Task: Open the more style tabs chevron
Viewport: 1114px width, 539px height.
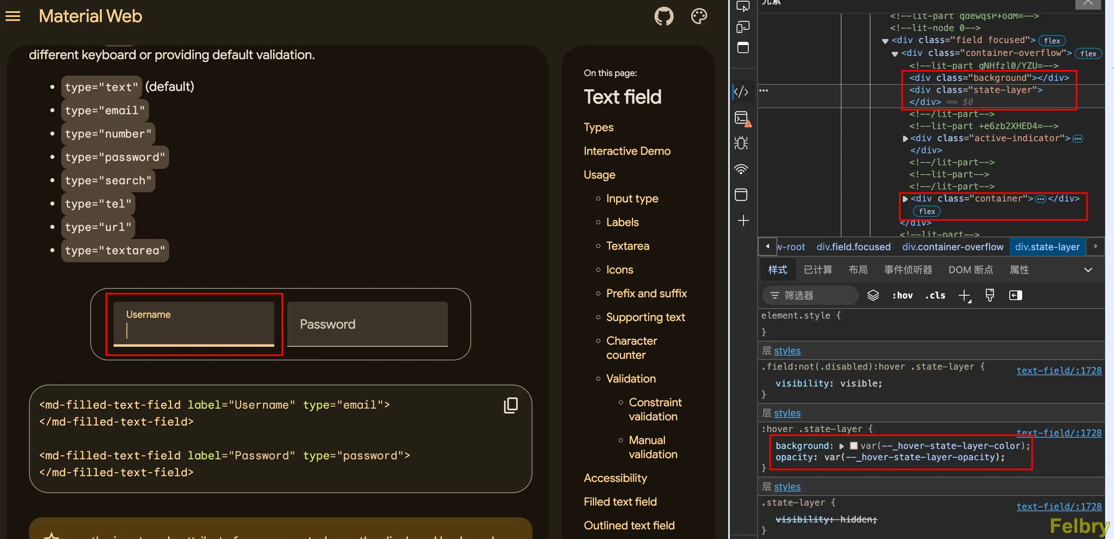Action: (1088, 270)
